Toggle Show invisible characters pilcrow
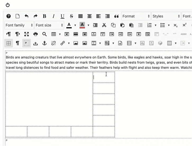The width and height of the screenshot is (192, 146). (x=17, y=43)
